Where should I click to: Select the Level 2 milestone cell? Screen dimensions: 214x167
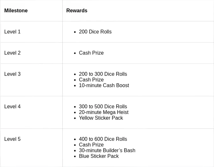click(x=12, y=53)
